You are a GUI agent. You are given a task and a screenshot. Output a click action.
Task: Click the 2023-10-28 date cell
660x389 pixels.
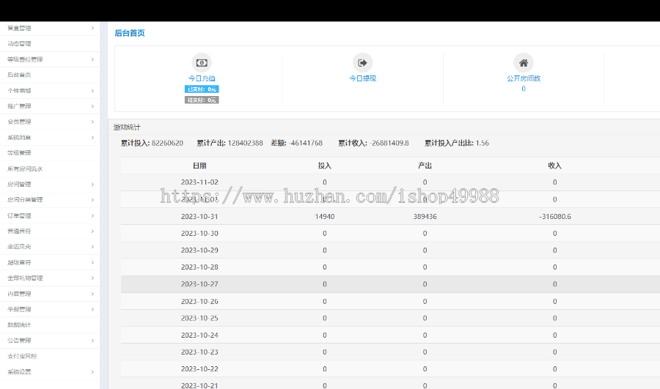click(199, 267)
